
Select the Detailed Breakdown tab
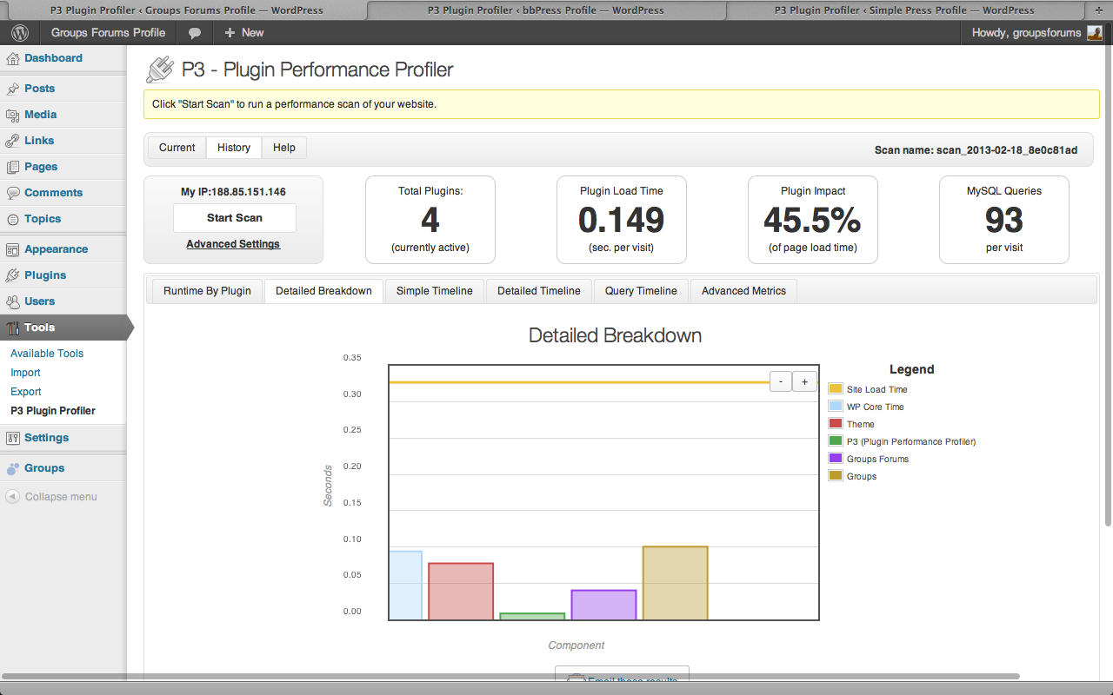[323, 291]
